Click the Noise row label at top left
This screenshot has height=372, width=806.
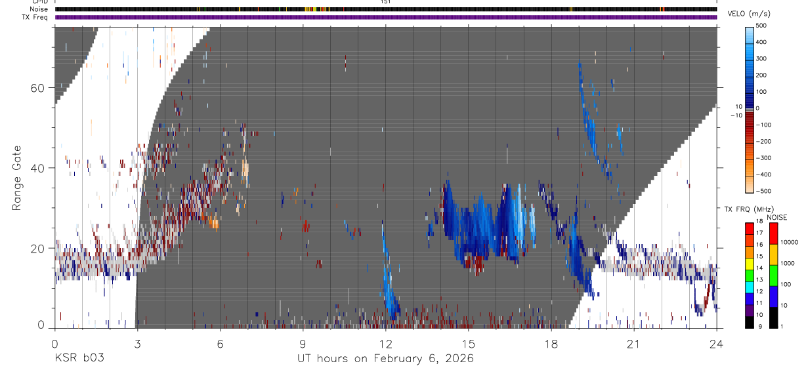coord(39,9)
